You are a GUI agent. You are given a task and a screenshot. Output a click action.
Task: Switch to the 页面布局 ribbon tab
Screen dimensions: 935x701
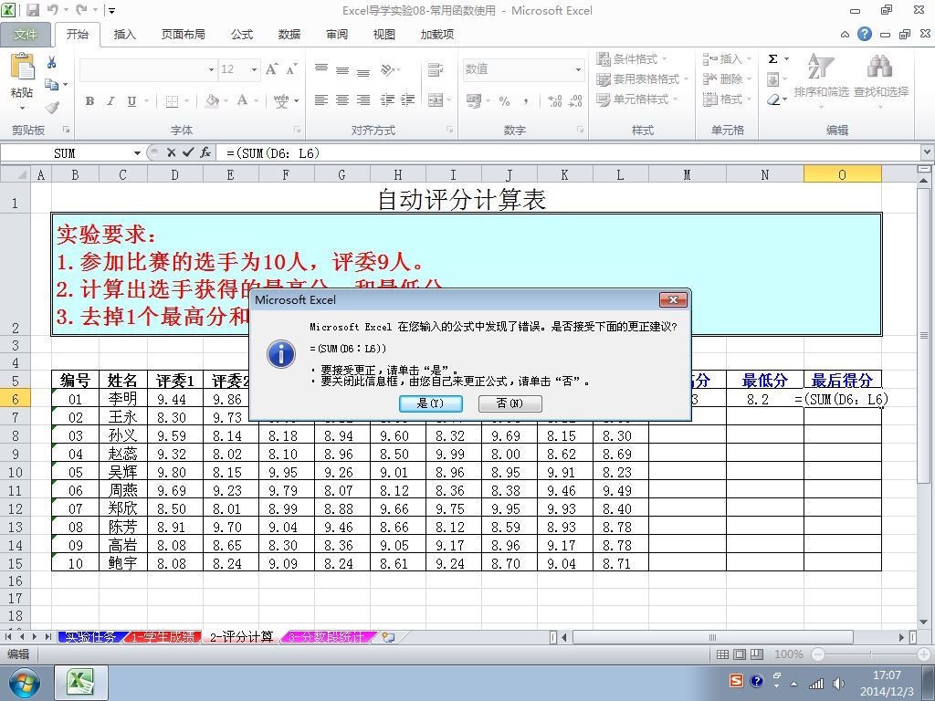(183, 35)
